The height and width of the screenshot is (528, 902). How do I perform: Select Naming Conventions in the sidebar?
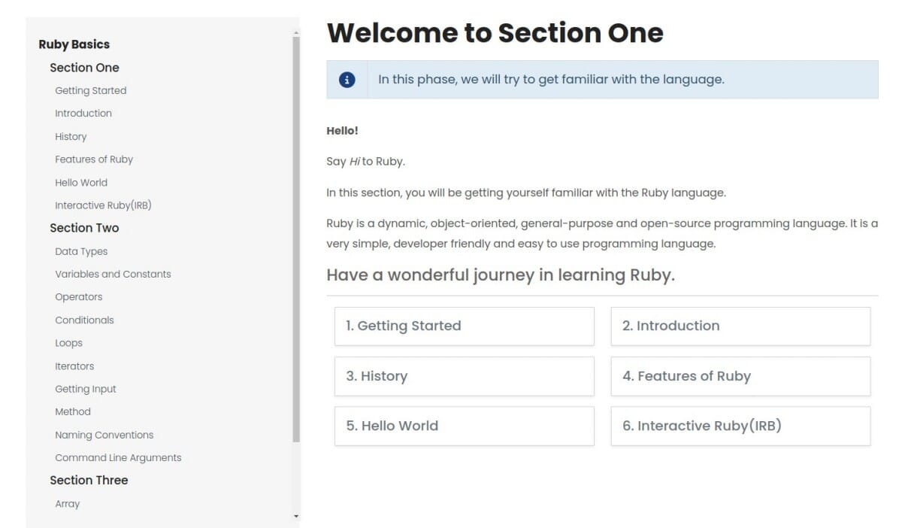tap(104, 435)
